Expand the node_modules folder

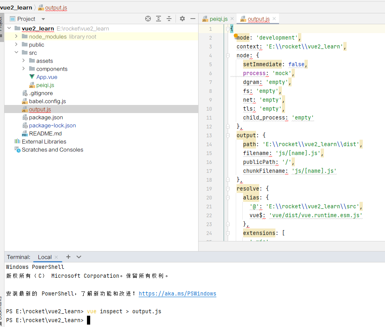click(x=16, y=36)
